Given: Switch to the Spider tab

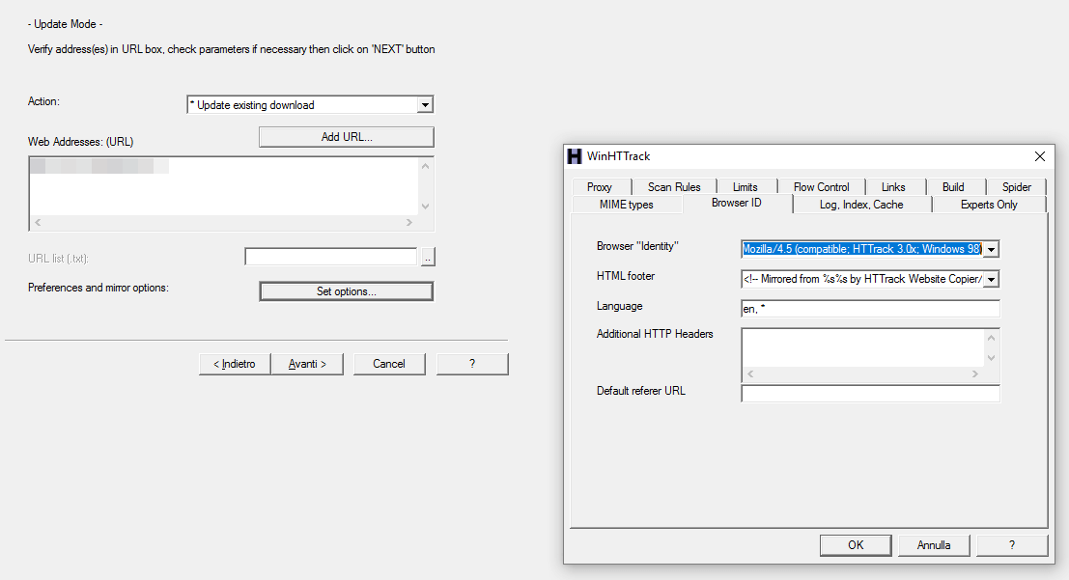Looking at the screenshot, I should 1017,187.
